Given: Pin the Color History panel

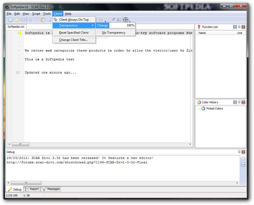Looking at the screenshot, I should tap(239, 102).
